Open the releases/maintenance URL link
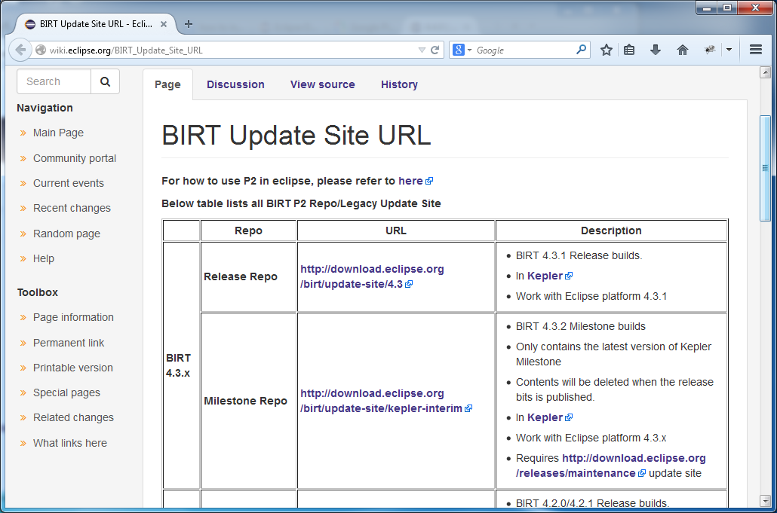777x513 pixels. click(610, 466)
